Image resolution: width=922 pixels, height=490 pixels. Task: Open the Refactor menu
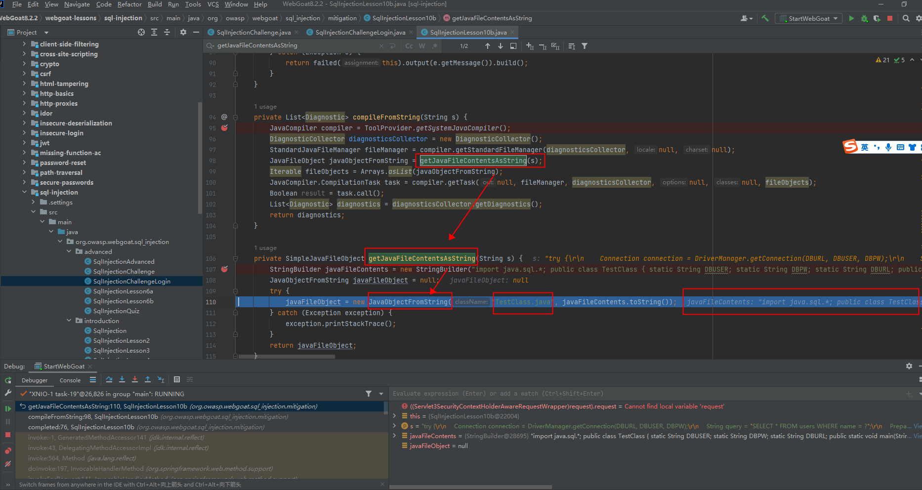(129, 4)
